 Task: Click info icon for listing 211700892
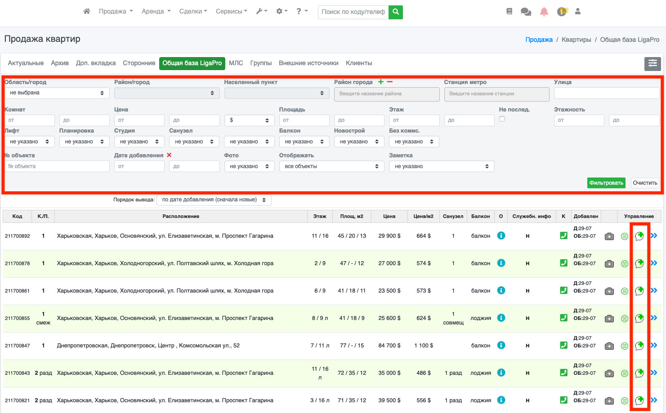coord(501,235)
